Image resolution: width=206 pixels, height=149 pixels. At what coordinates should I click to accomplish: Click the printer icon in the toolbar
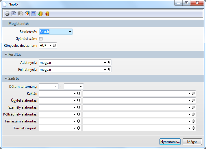[x=7, y=14]
